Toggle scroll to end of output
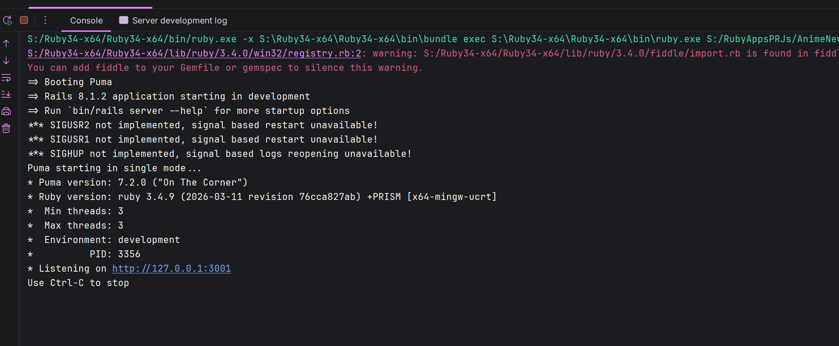839x346 pixels. coord(6,94)
